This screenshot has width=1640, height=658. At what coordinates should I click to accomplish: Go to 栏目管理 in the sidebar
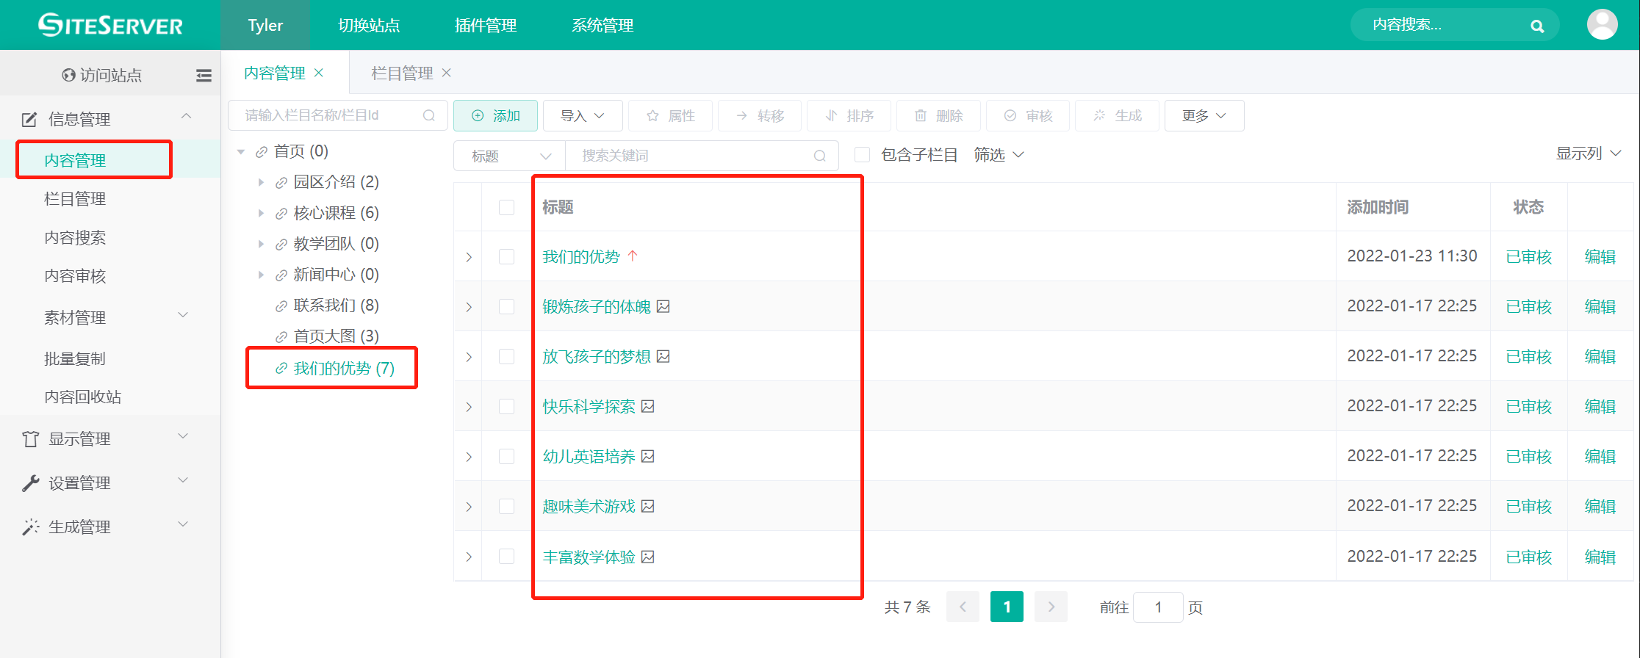(x=75, y=199)
